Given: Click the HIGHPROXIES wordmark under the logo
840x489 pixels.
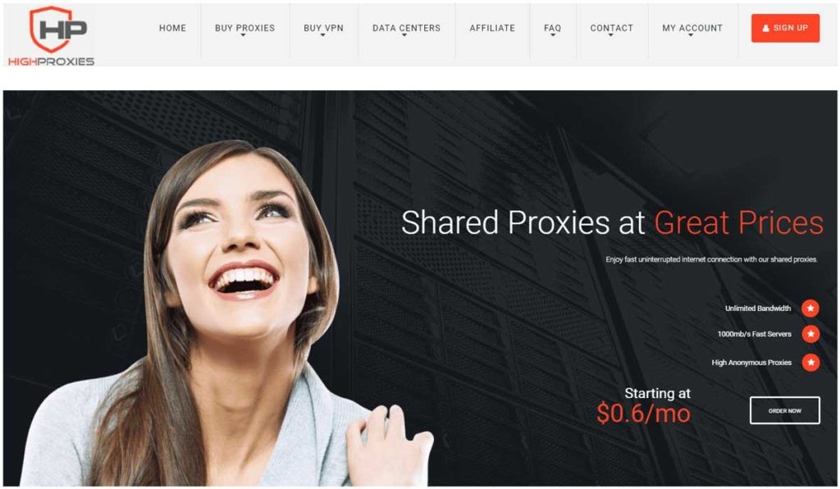Looking at the screenshot, I should [51, 62].
